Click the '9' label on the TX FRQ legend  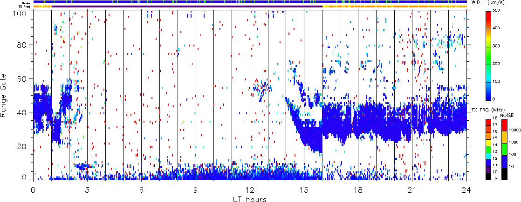[496, 178]
